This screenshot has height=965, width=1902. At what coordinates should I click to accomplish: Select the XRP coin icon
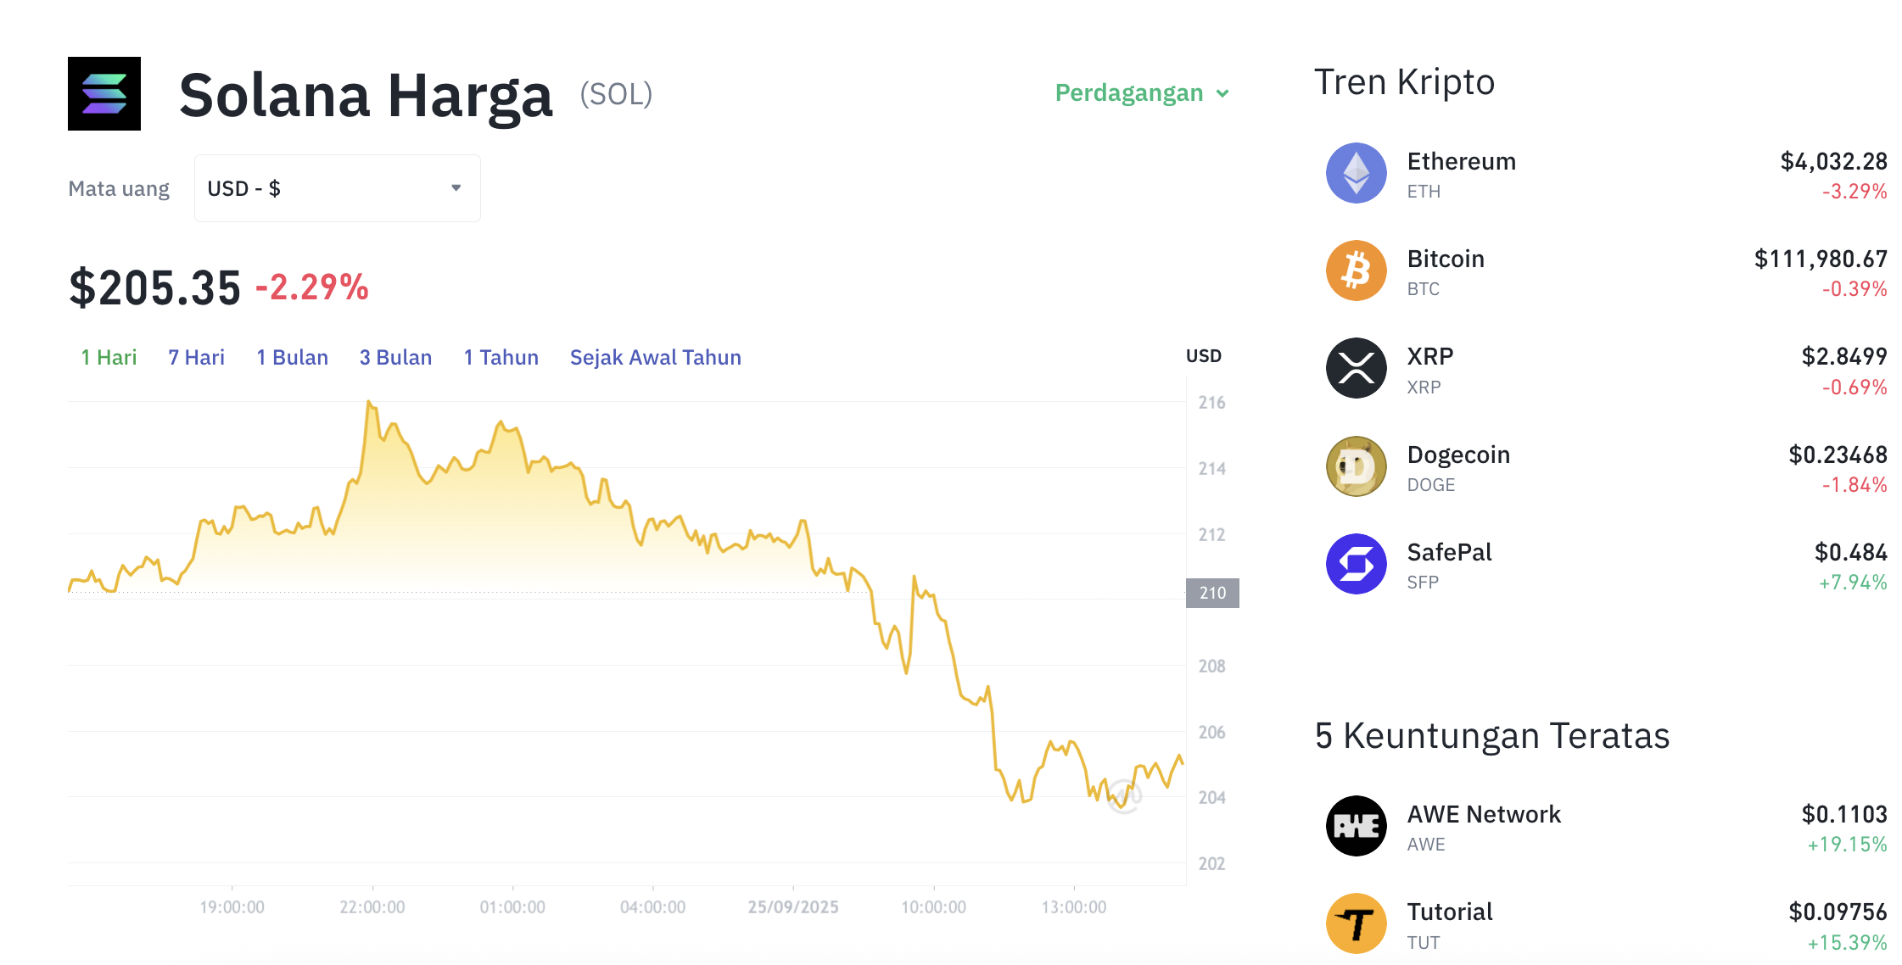tap(1355, 367)
